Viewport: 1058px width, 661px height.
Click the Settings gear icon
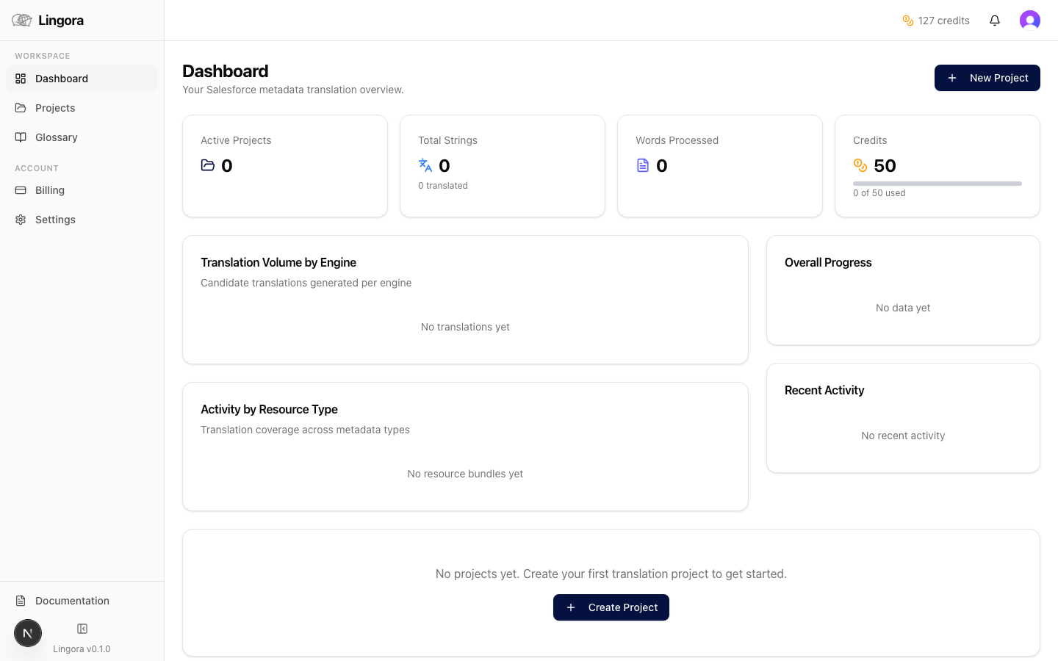(20, 219)
